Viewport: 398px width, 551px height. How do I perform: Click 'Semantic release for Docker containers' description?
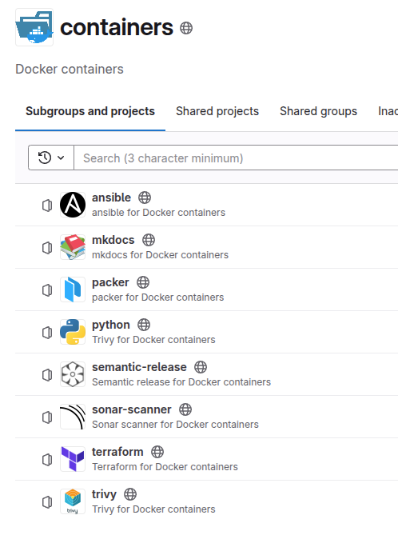(x=181, y=382)
